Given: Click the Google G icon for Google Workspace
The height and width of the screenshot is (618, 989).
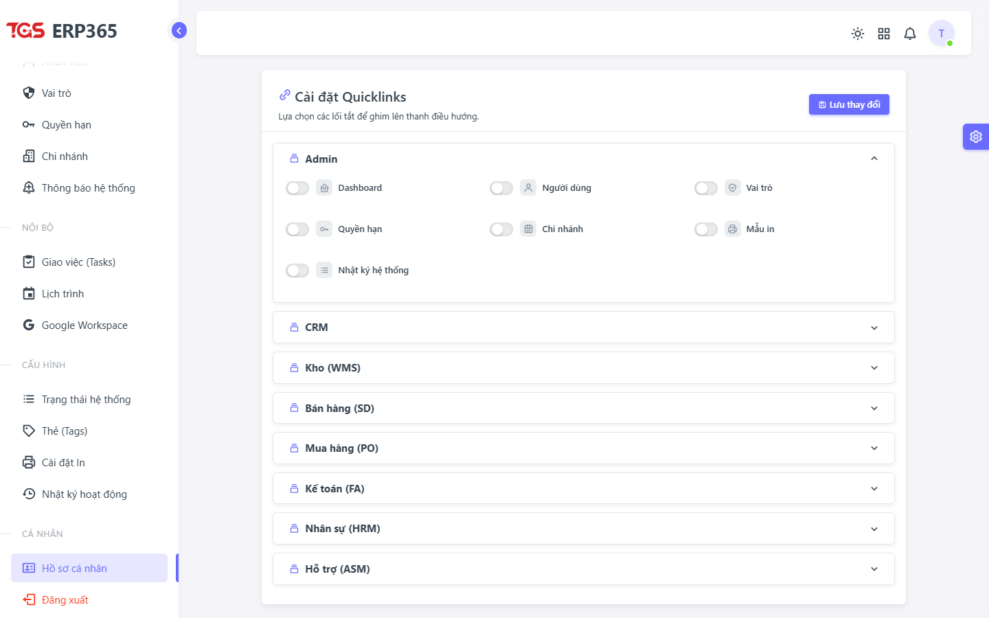Looking at the screenshot, I should coord(29,325).
